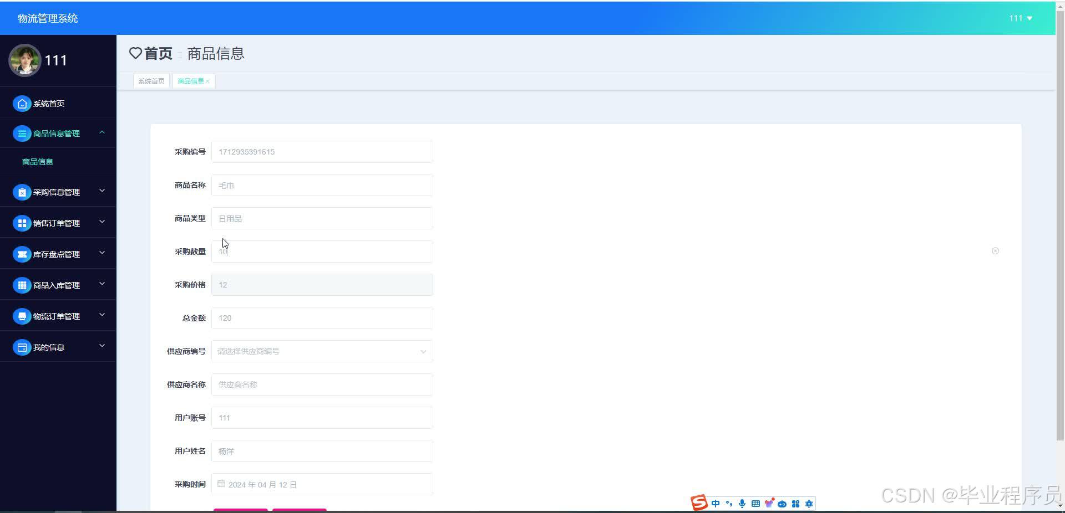The width and height of the screenshot is (1065, 513).
Task: Open the 供应商编号 select dropdown
Action: coord(322,351)
